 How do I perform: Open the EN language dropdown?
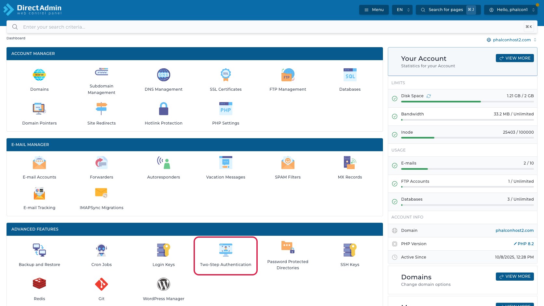click(x=402, y=10)
